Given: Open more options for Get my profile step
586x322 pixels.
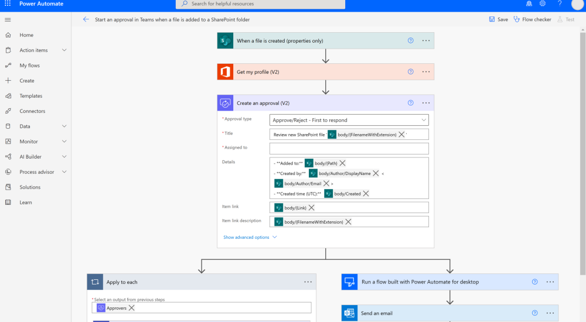Looking at the screenshot, I should tap(426, 72).
